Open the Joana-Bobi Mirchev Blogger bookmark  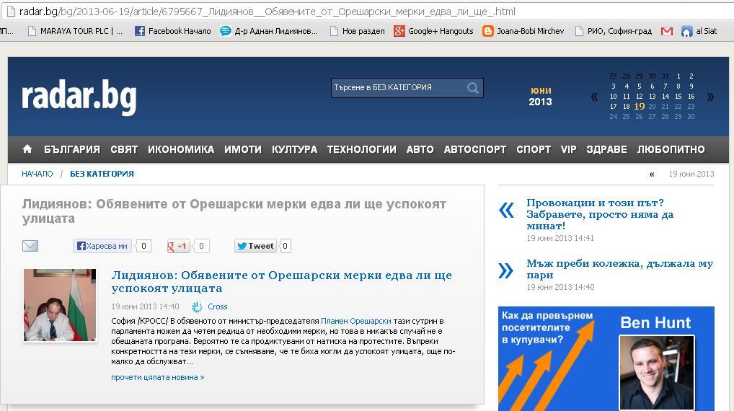(523, 31)
